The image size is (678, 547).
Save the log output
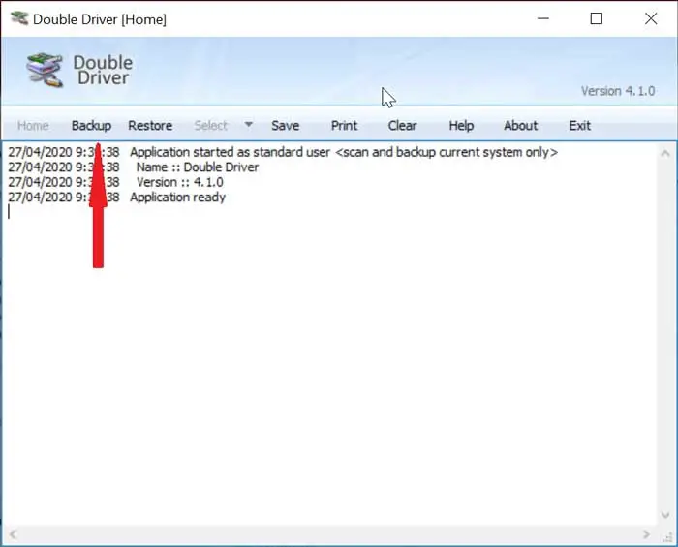286,126
